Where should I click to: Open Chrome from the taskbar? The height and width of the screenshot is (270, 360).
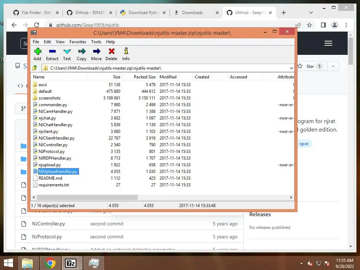(50, 263)
